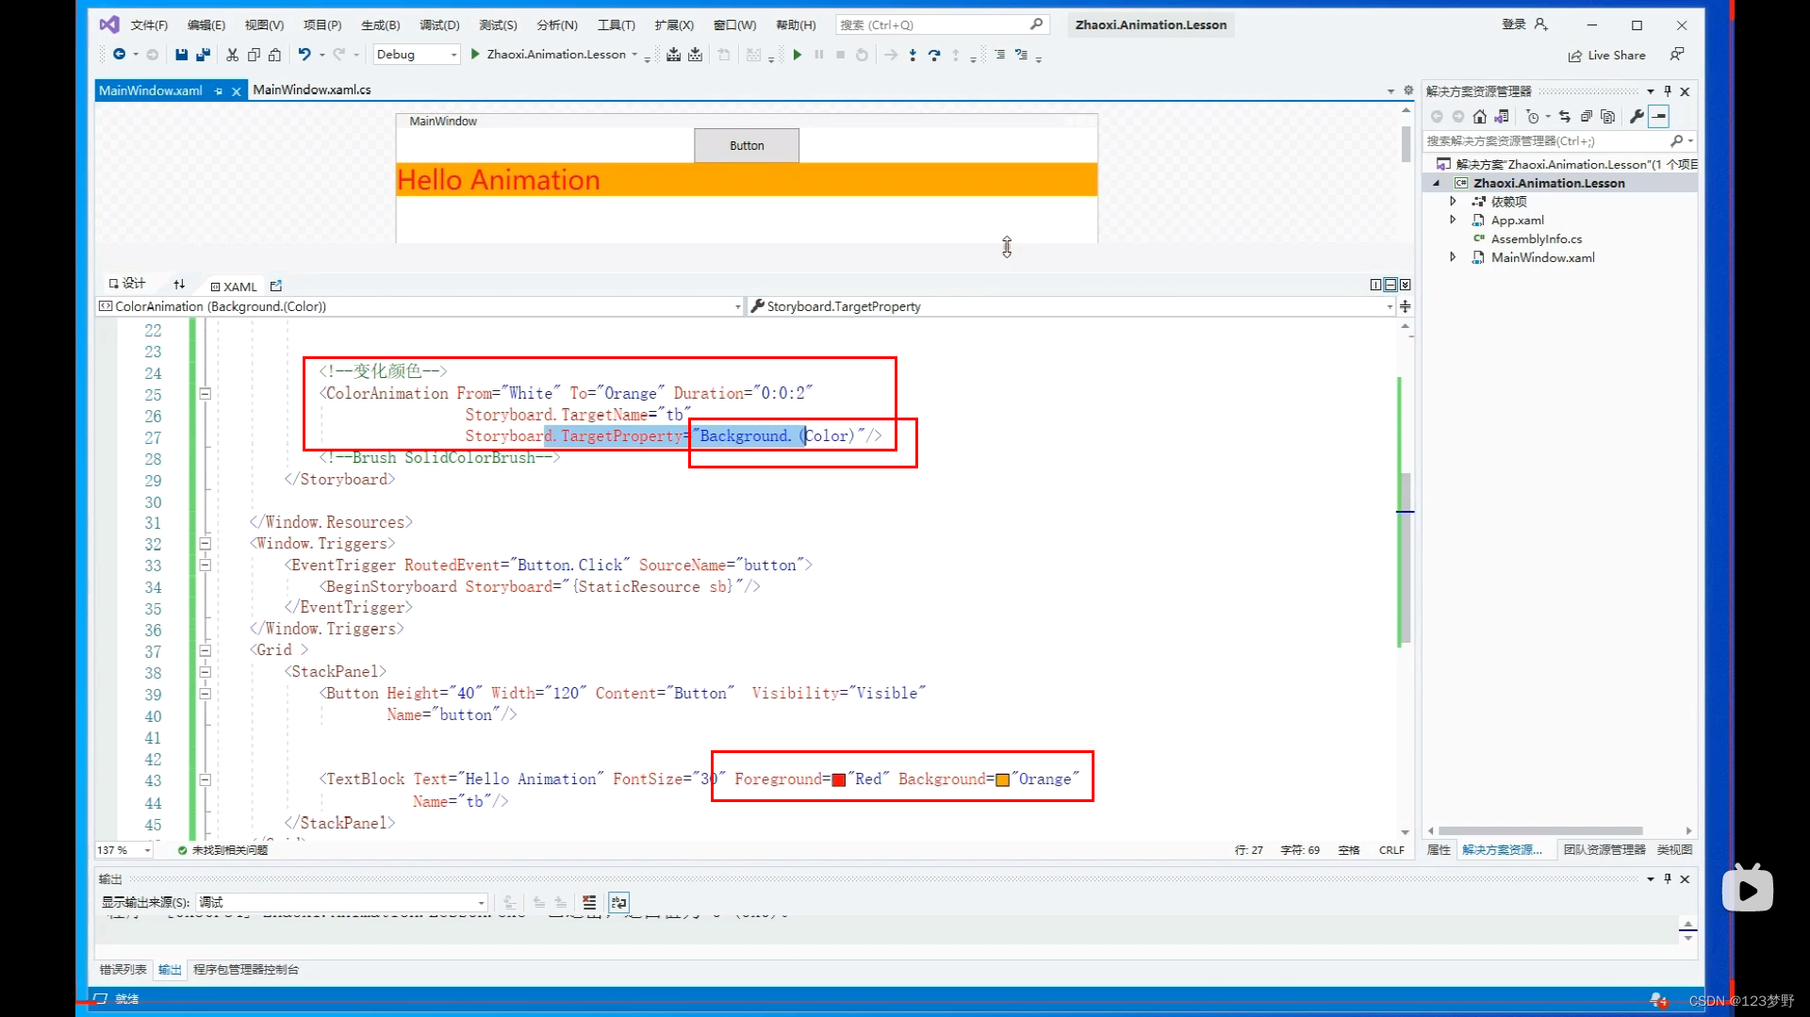
Task: Click the feedback icon next to Live Share
Action: [x=1677, y=55]
